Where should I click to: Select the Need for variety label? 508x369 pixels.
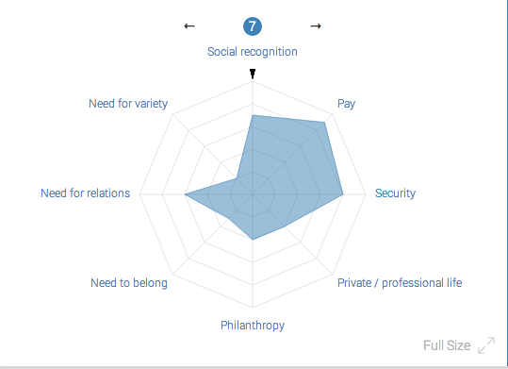(x=128, y=104)
